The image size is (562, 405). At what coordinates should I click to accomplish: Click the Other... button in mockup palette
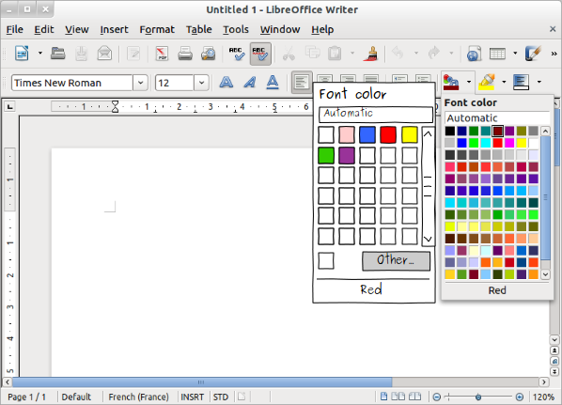(x=396, y=260)
